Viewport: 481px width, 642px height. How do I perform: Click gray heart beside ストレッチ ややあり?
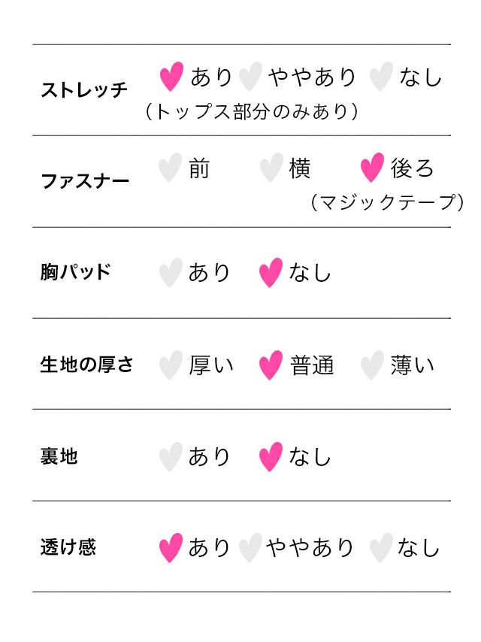[250, 76]
